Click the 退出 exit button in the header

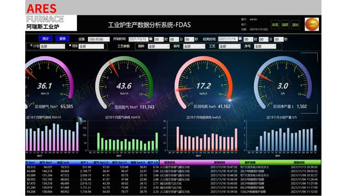click(295, 24)
